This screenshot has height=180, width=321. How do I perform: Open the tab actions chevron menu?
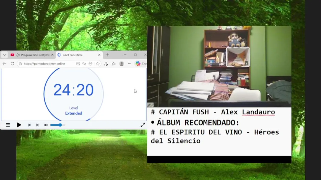[x=4, y=55]
